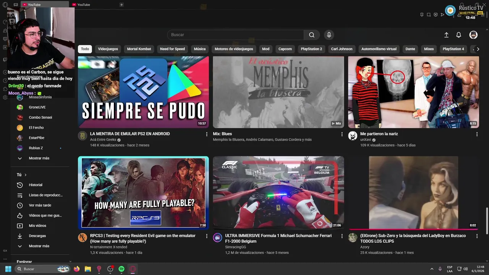Start voice search with microphone icon

tap(329, 35)
